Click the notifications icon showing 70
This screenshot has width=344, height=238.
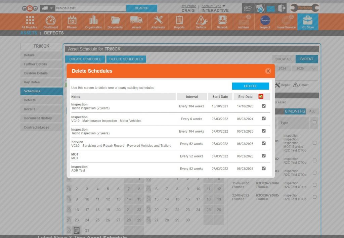[260, 8]
